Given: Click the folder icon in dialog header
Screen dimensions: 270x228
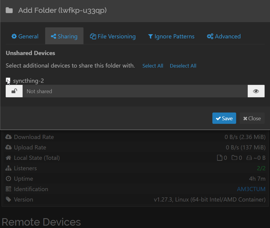Looking at the screenshot, I should 9,11.
